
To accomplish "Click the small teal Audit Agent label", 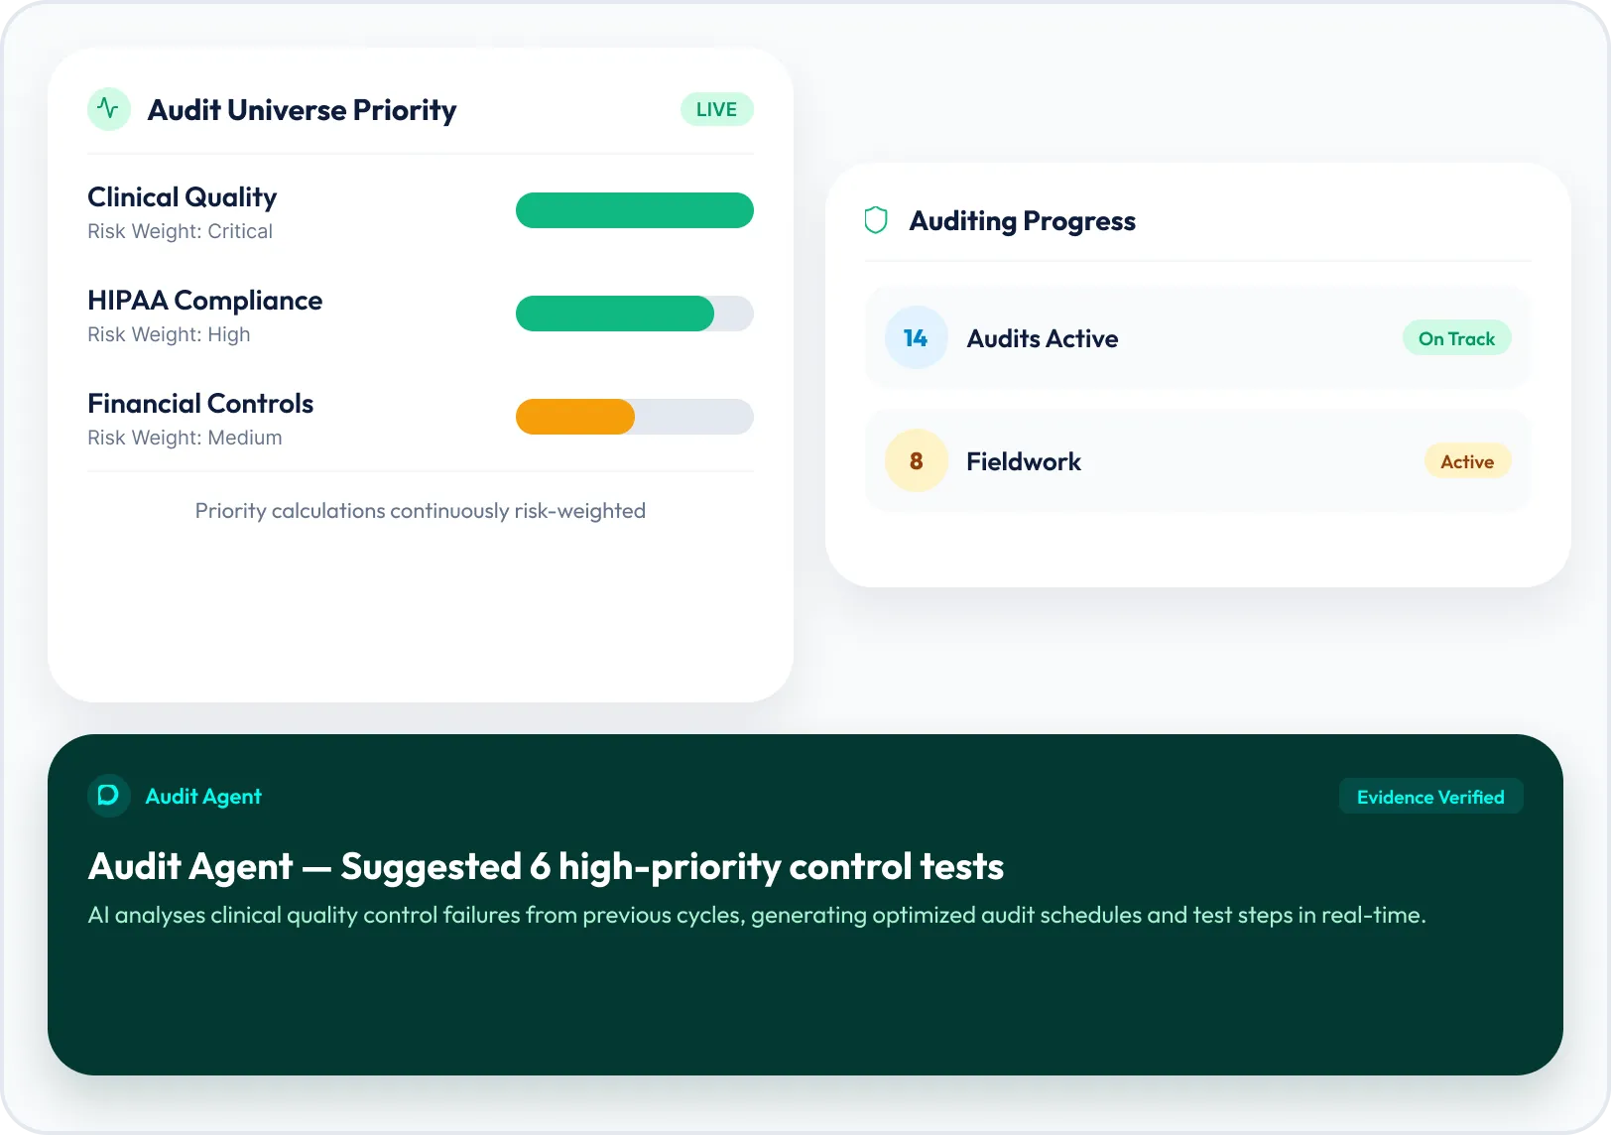I will click(203, 797).
